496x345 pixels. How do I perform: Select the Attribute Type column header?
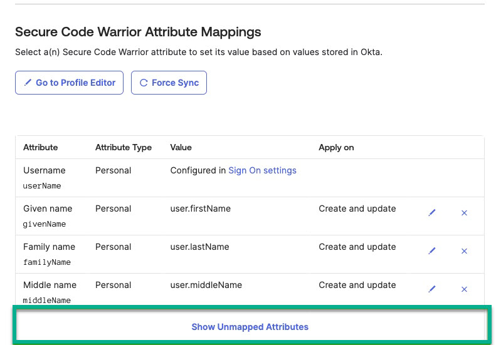tap(124, 148)
